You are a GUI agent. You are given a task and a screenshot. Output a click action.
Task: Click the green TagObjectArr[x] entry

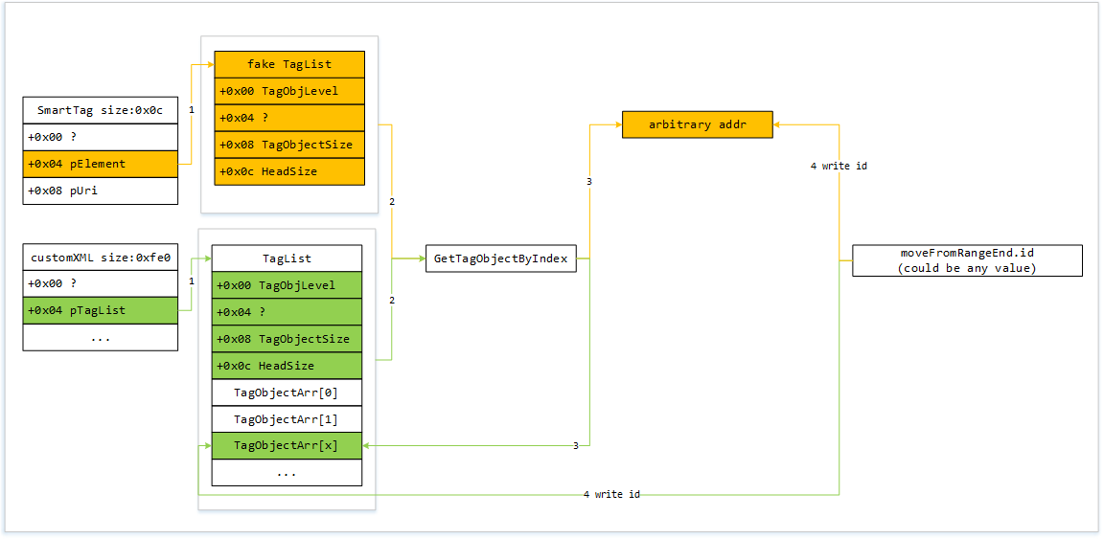point(287,446)
